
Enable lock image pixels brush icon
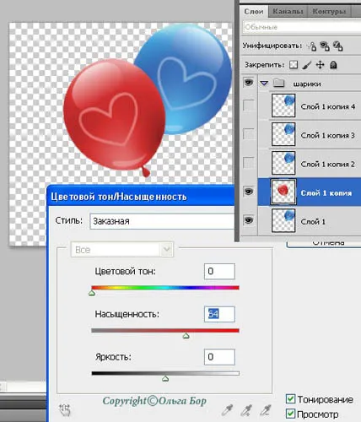[307, 65]
